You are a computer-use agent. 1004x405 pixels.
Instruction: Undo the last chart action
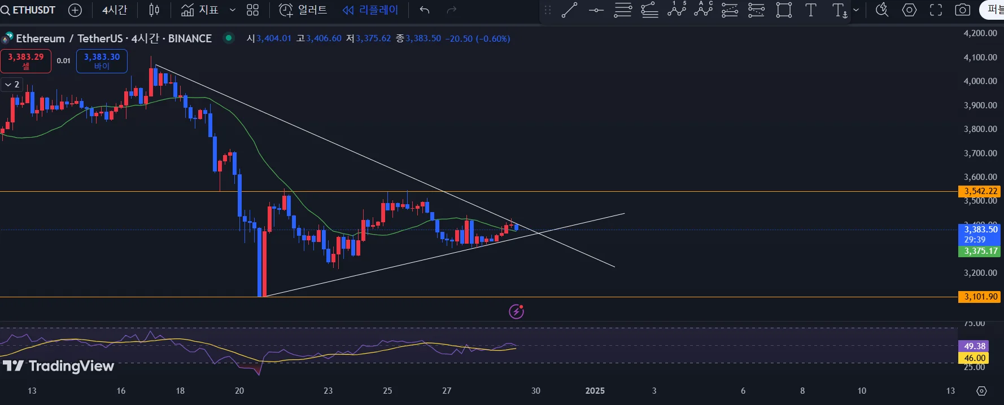[425, 10]
